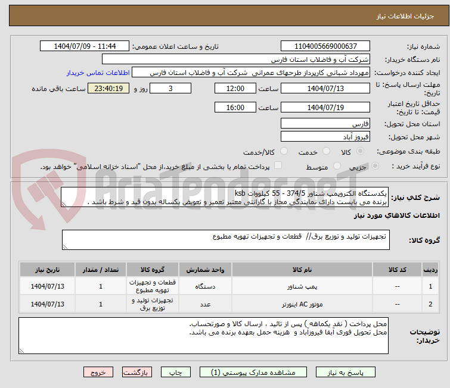The width and height of the screenshot is (450, 388).
Task: Select the پمپ شناور item name cell
Action: 302,286
